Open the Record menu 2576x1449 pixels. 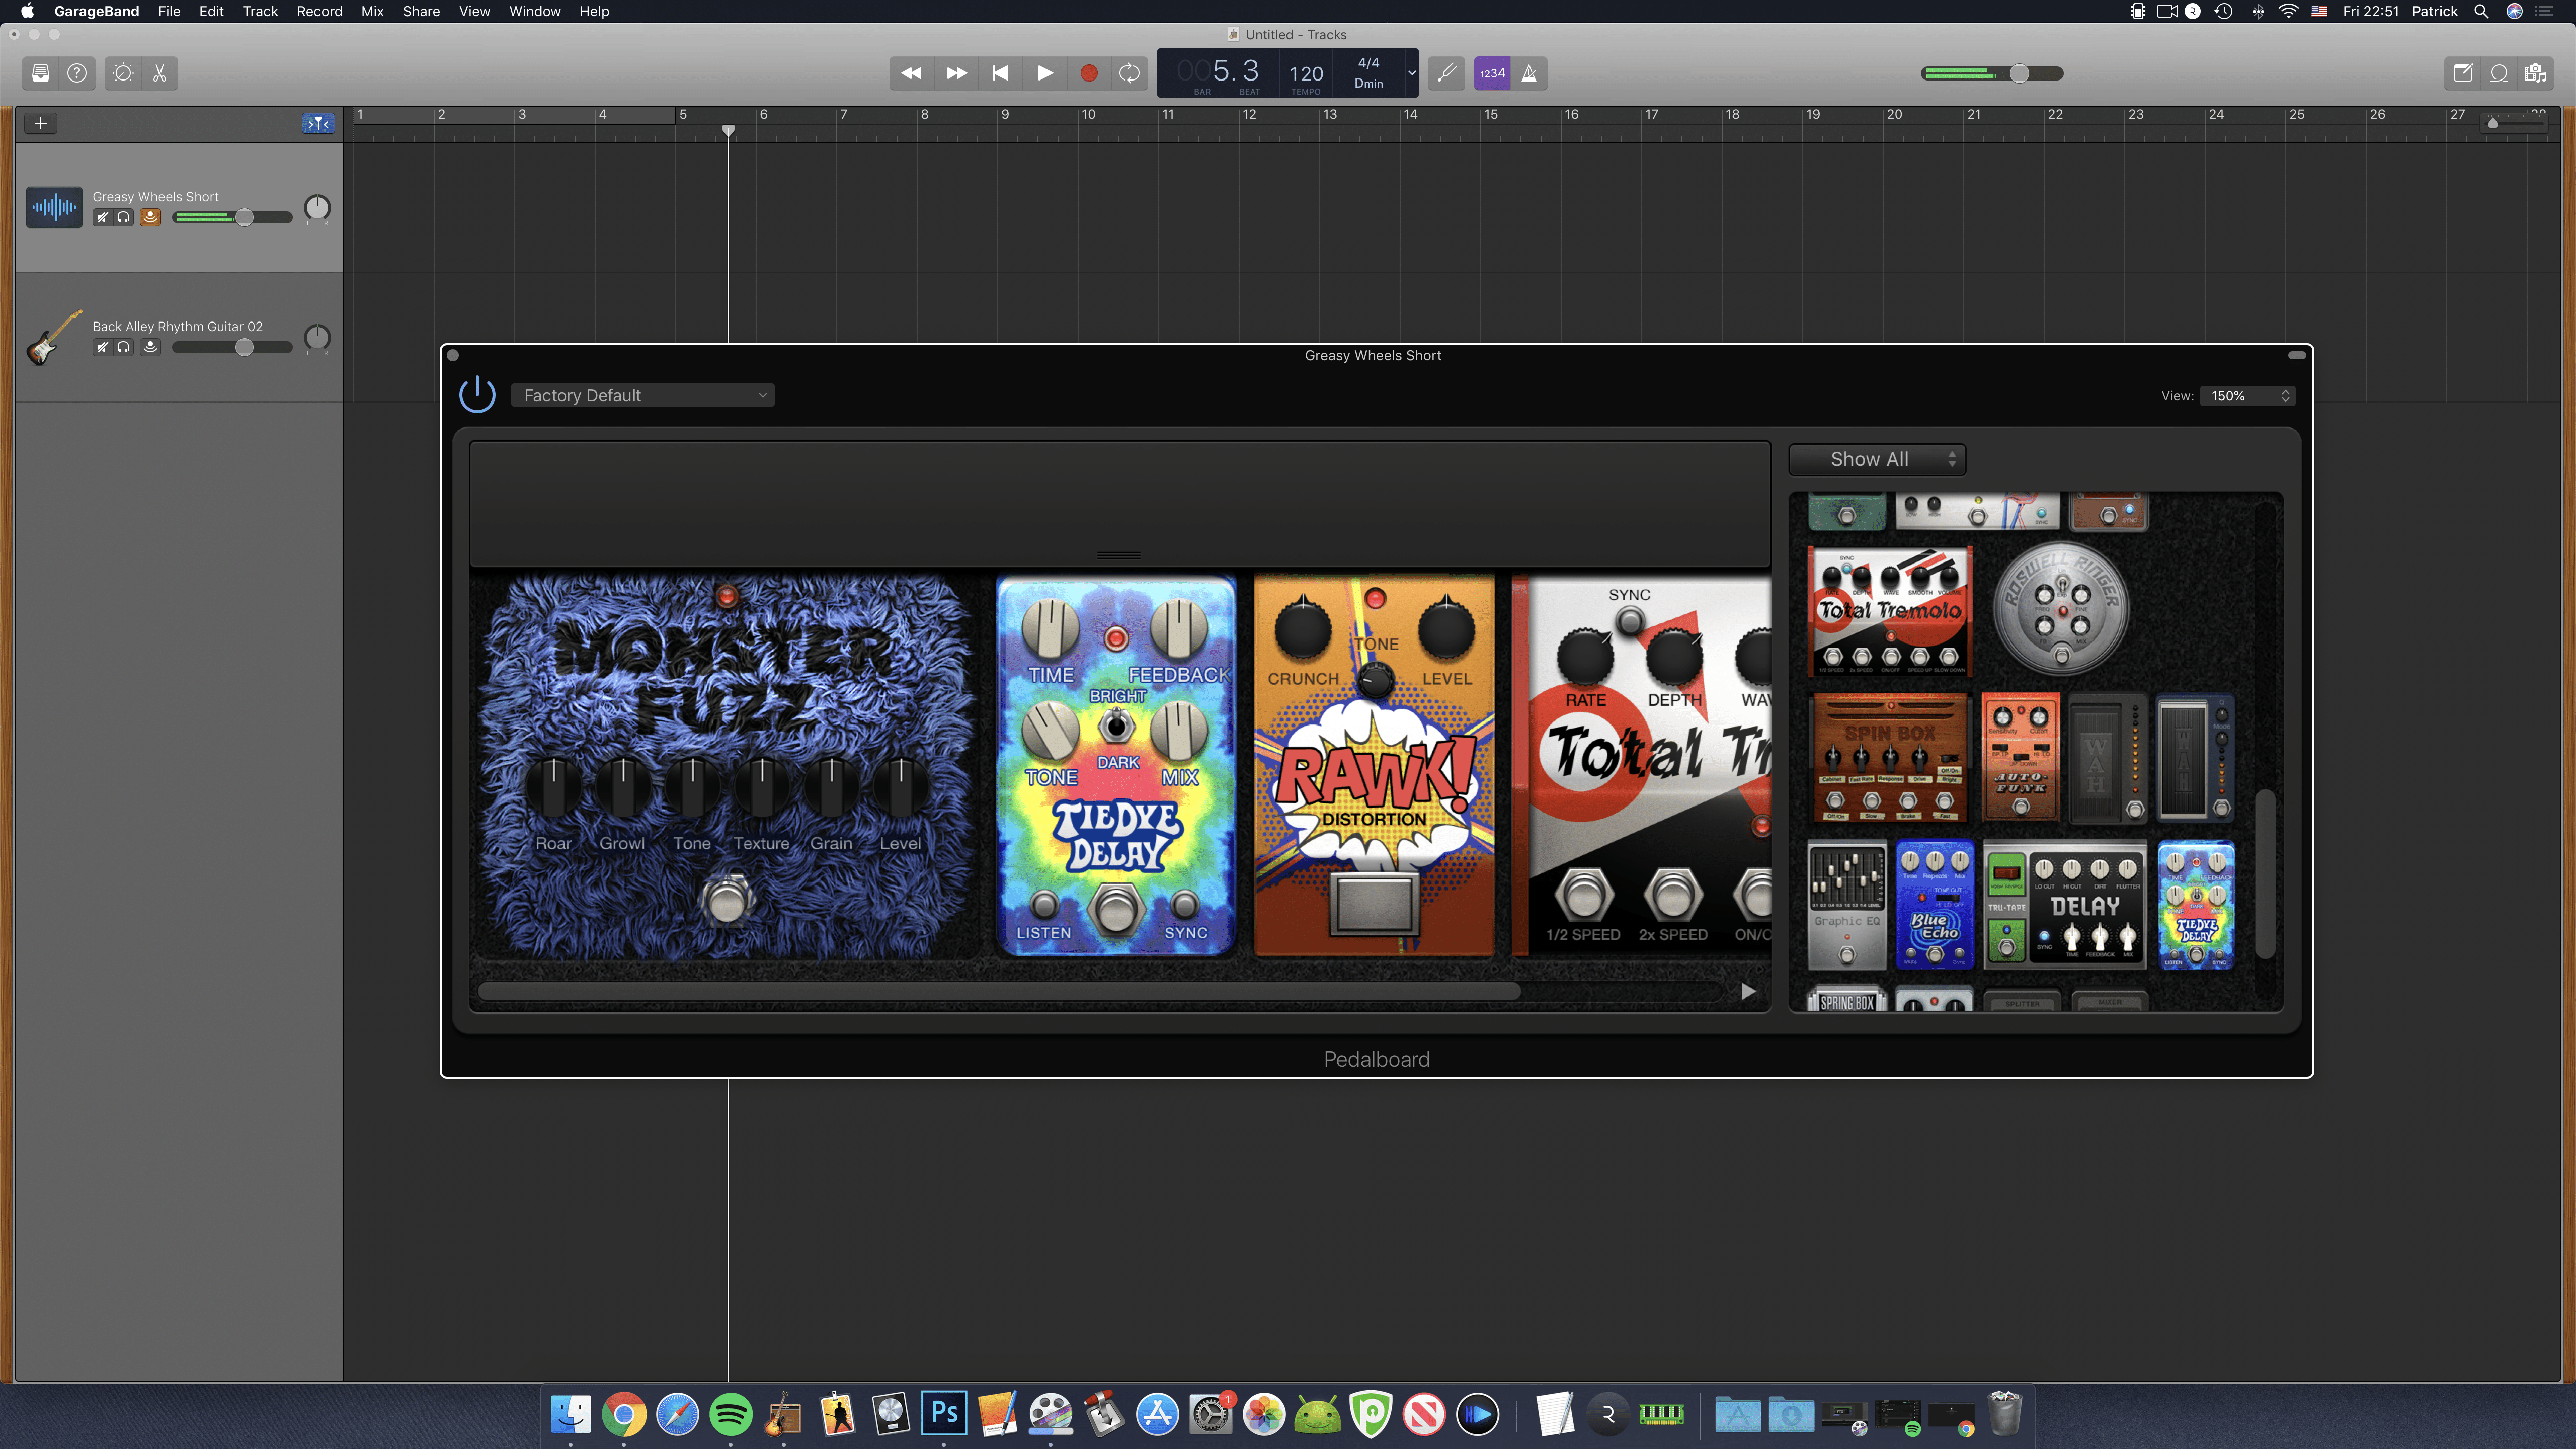319,11
